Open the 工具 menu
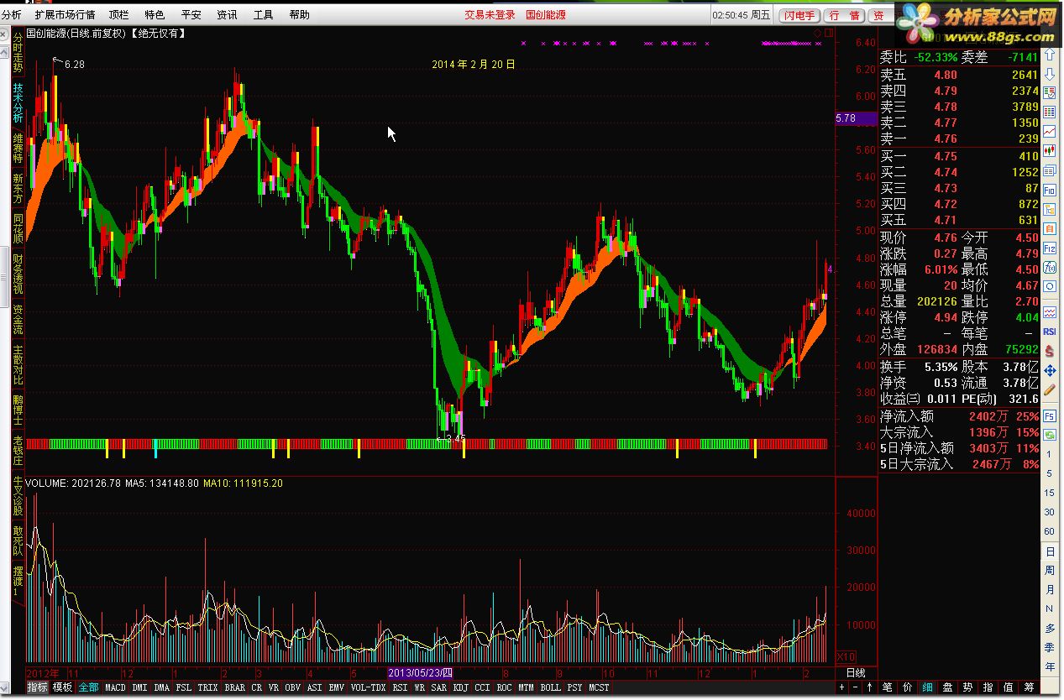The height and width of the screenshot is (700, 1064). pyautogui.click(x=263, y=14)
